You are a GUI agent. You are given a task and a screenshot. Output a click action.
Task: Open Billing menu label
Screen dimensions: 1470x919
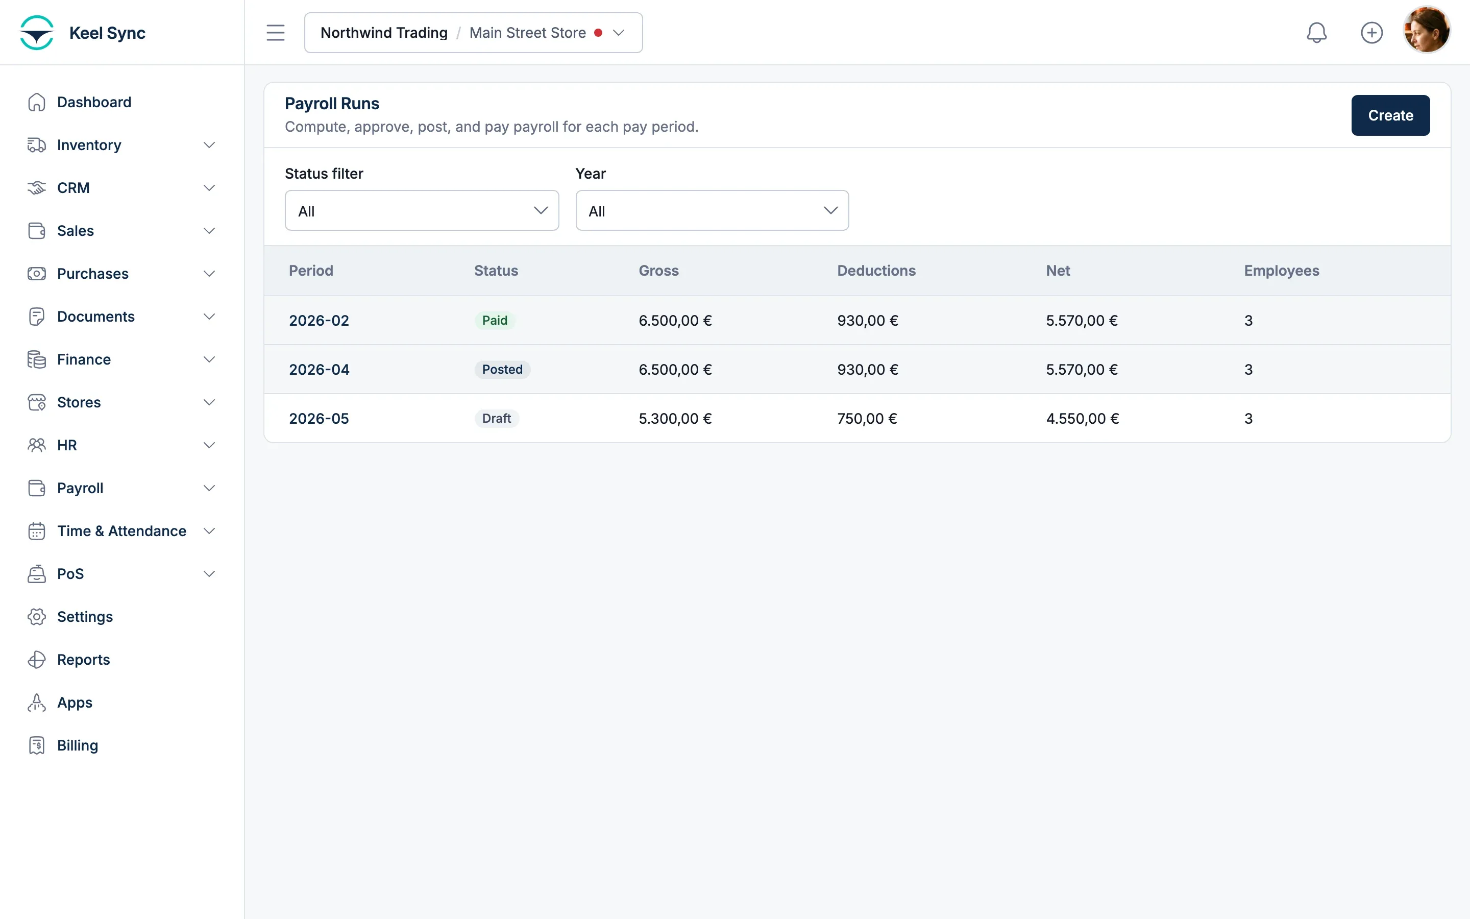coord(77,745)
